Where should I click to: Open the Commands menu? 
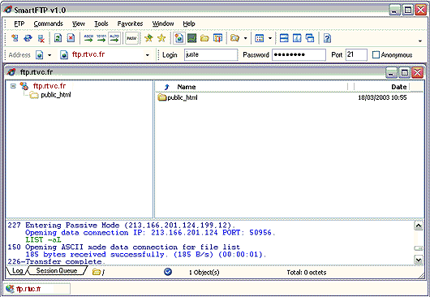tap(48, 24)
